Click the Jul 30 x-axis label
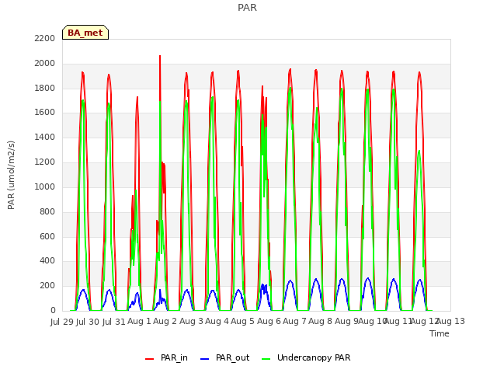Image resolution: width=497 pixels, height=373 pixels. [x=88, y=322]
